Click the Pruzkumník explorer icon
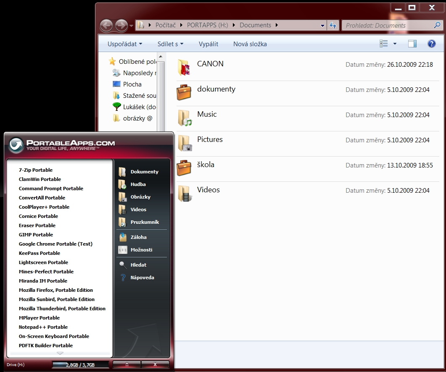 (x=122, y=222)
